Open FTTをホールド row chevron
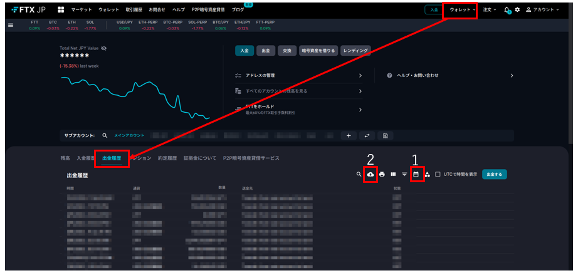Image resolution: width=578 pixels, height=273 pixels. (x=360, y=110)
